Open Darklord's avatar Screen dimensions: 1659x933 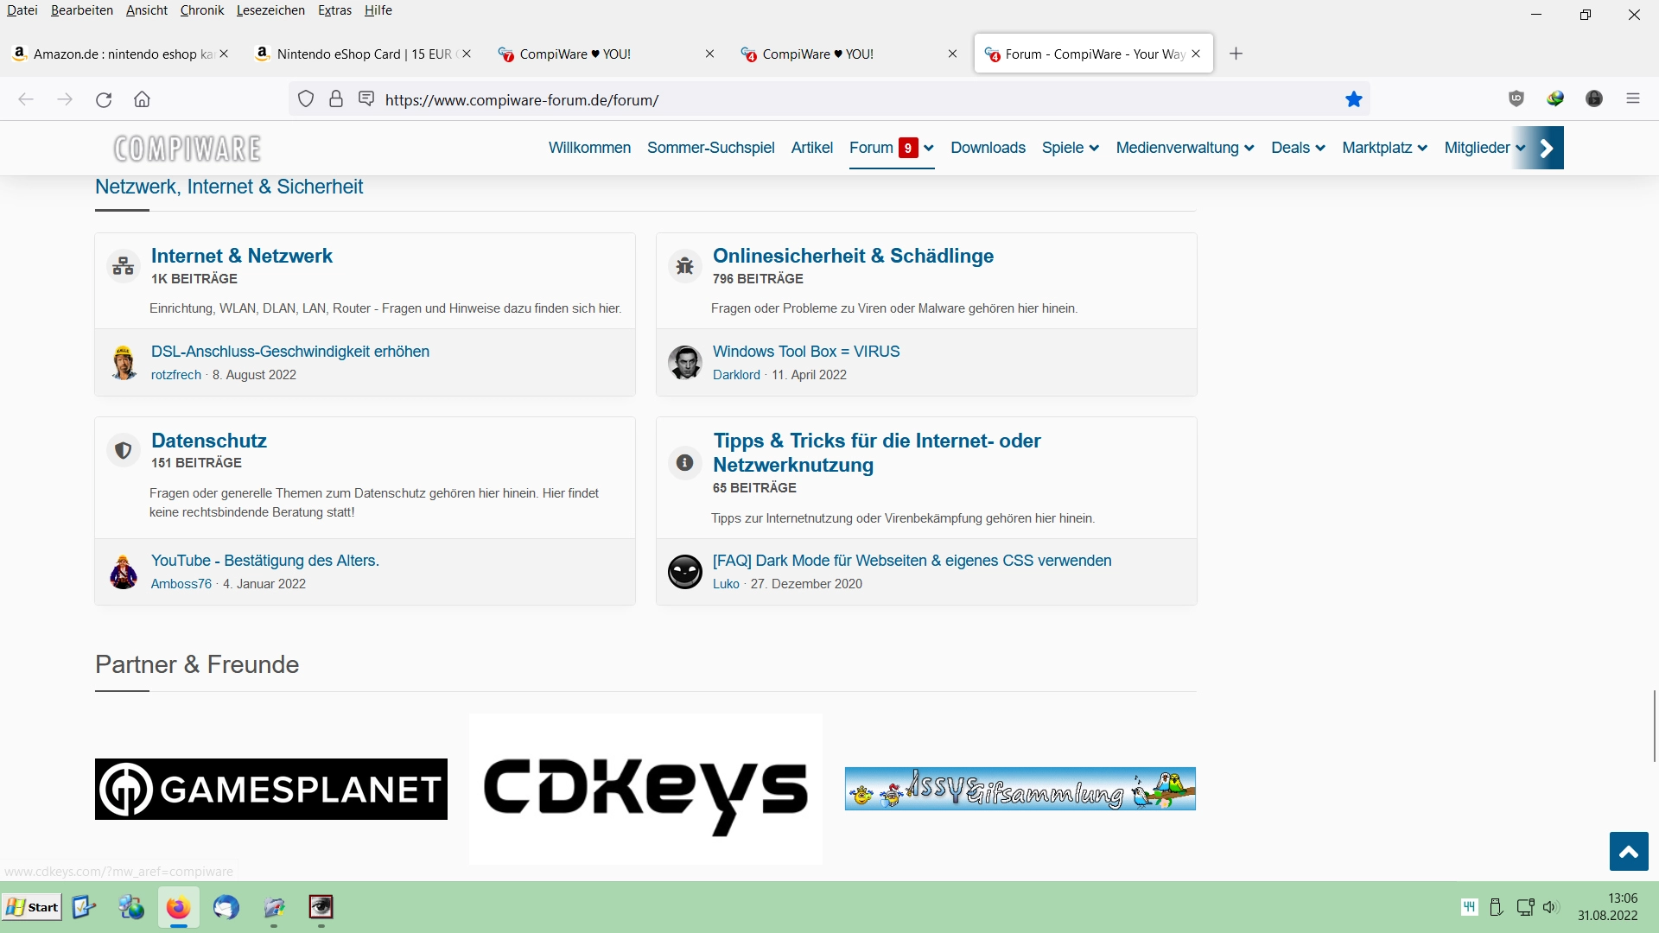(685, 363)
